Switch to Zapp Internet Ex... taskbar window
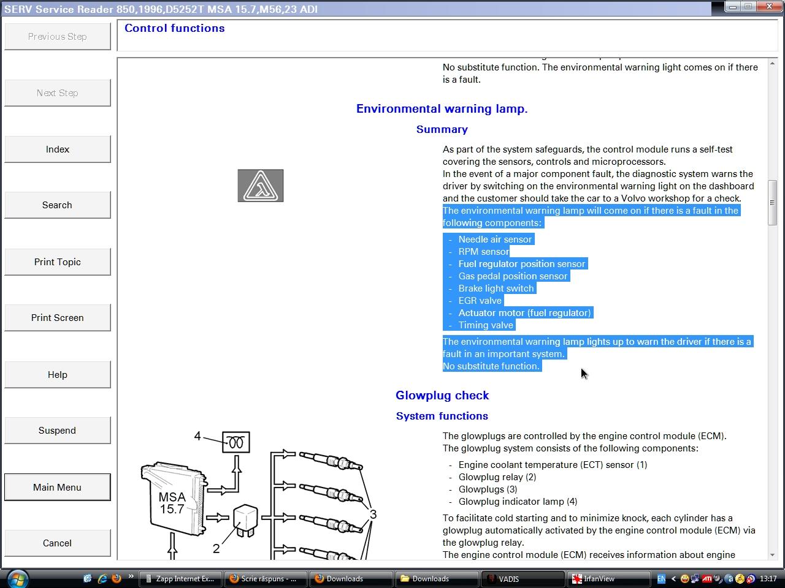 click(x=180, y=579)
